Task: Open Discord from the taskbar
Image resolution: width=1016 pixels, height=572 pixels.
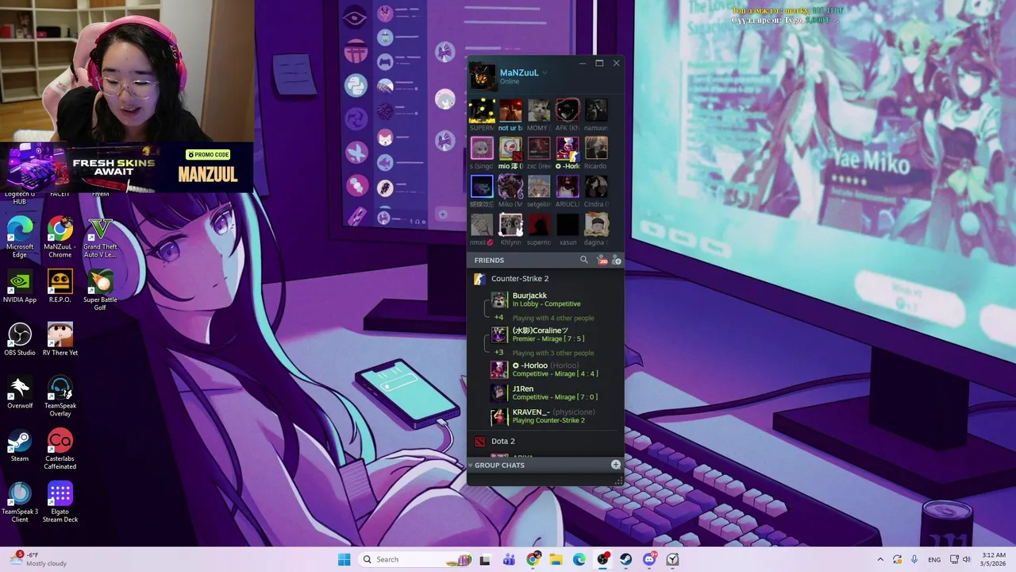Action: click(x=649, y=559)
